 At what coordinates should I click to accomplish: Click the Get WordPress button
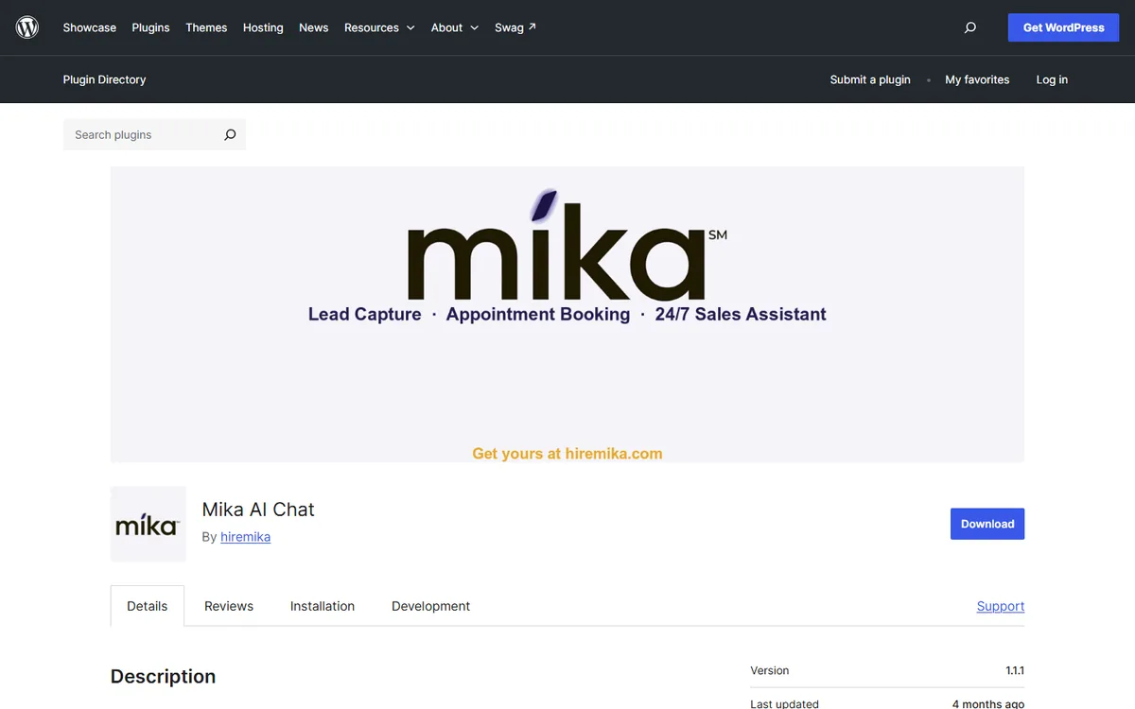coord(1063,27)
